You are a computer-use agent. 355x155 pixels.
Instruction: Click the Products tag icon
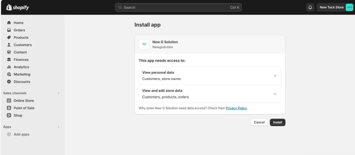[x=9, y=37]
